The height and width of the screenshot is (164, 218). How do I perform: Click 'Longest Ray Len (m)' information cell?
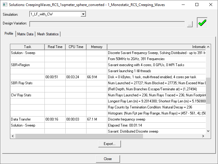(156, 101)
